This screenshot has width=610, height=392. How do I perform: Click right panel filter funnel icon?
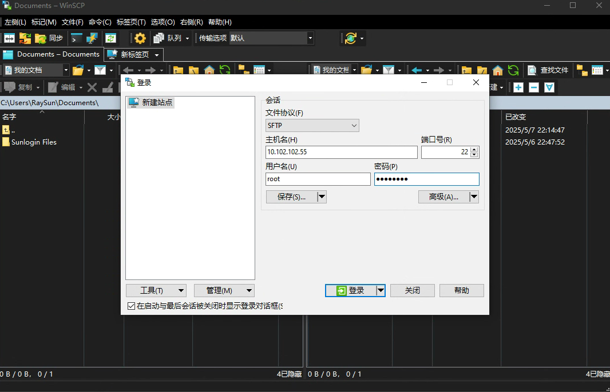click(389, 70)
